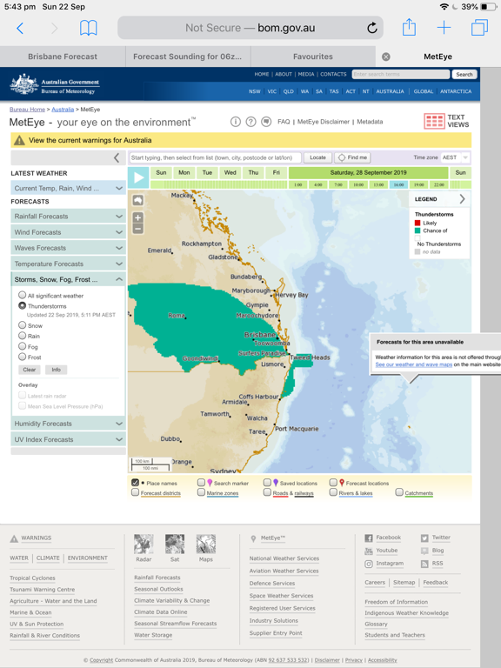Go back with Safari's back arrow

[x=20, y=28]
